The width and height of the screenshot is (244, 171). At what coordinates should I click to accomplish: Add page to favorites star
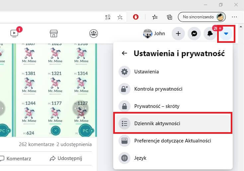point(120,17)
